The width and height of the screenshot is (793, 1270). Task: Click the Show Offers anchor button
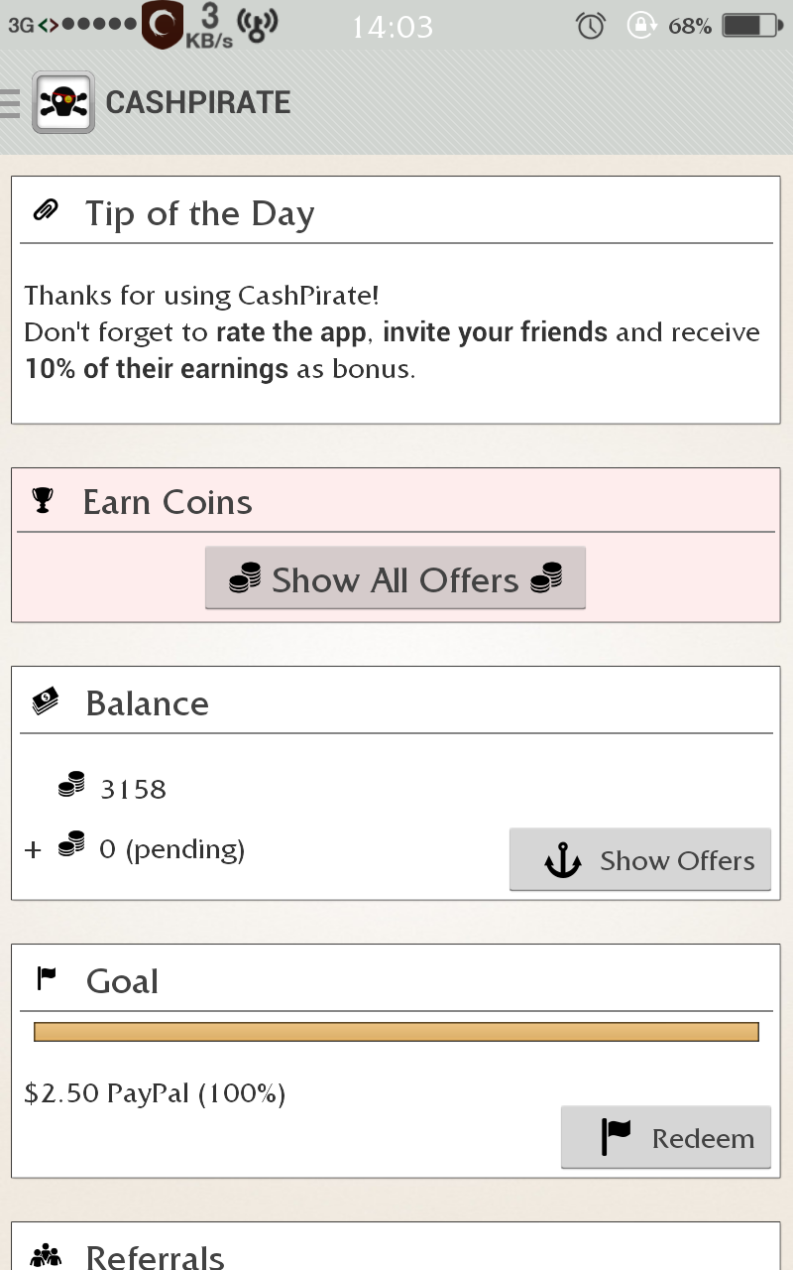coord(640,860)
